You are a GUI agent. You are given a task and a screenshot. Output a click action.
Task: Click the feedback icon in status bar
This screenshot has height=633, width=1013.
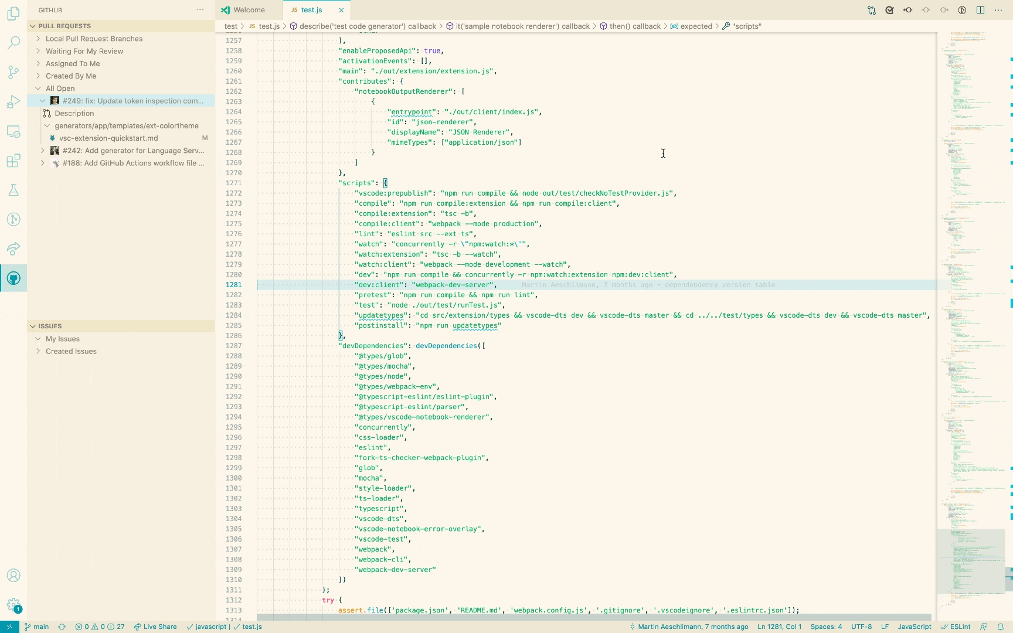pyautogui.click(x=984, y=627)
